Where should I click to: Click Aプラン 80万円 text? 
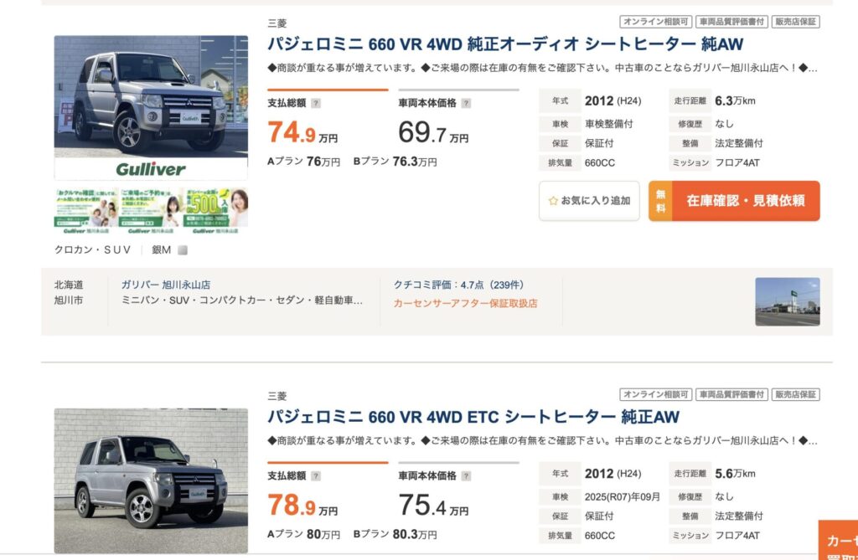pyautogui.click(x=303, y=534)
